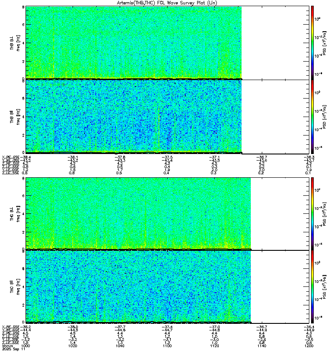Click the color bar beside the THB B-perpendicular panel
This screenshot has width=330, height=352.
pyautogui.click(x=312, y=43)
